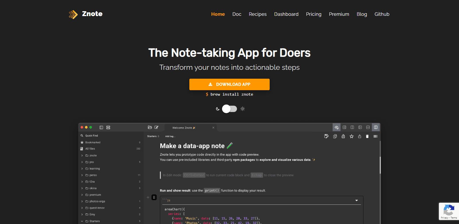Click the centered two-column layout icon

coord(352,127)
